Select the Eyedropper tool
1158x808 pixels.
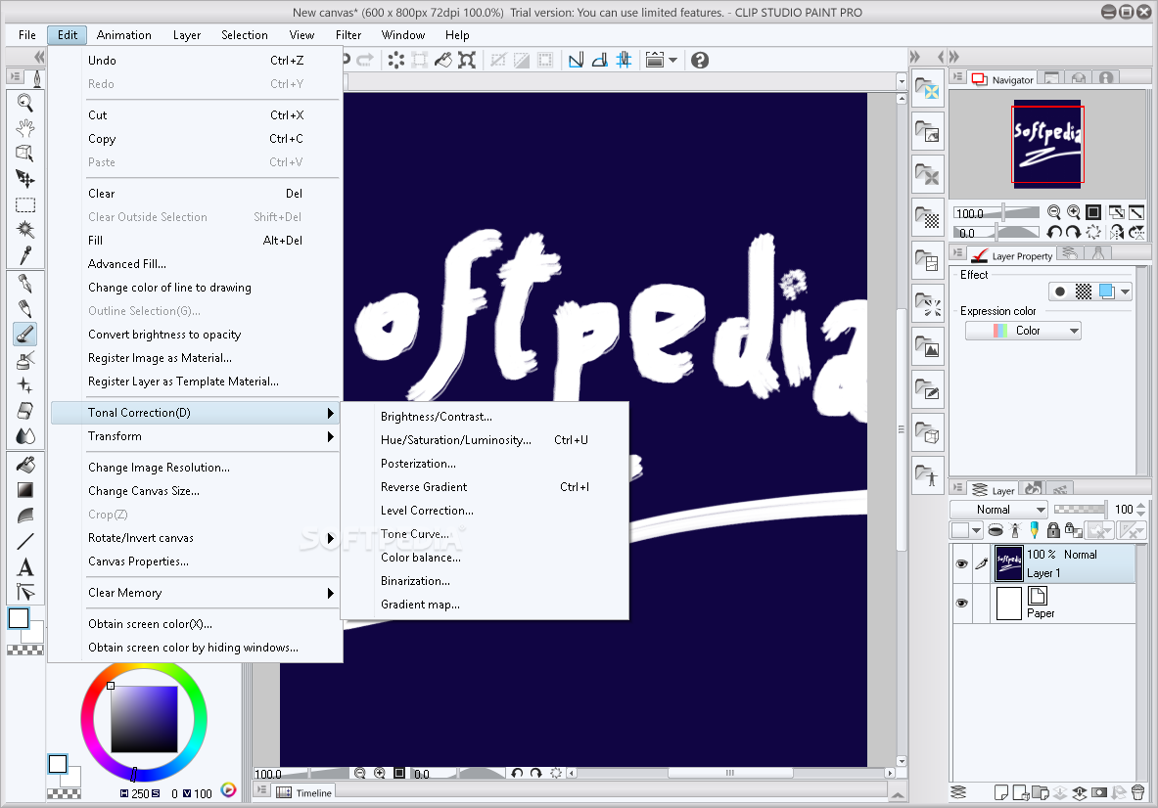pos(25,255)
